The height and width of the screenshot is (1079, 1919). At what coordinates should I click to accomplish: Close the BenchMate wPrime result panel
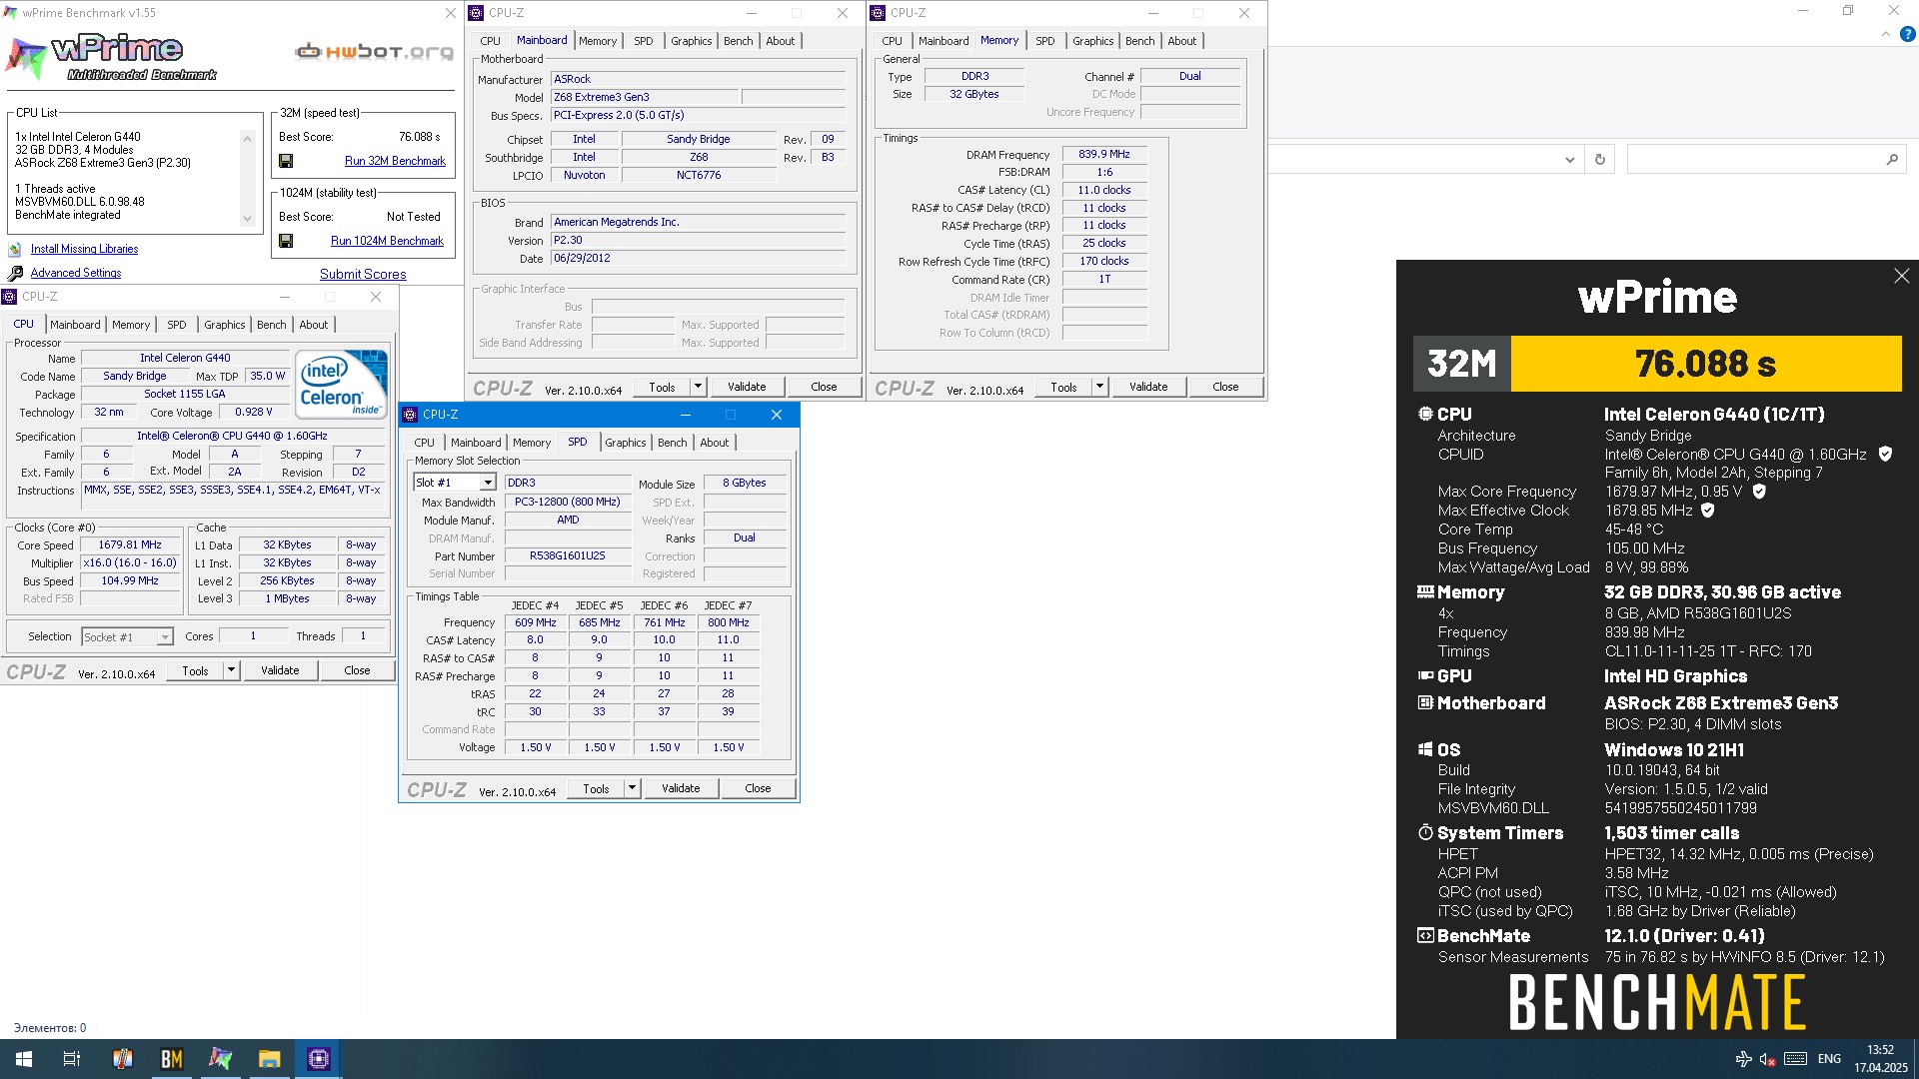[x=1901, y=276]
